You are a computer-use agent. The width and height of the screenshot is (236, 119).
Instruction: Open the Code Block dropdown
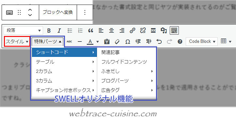coord(202,42)
